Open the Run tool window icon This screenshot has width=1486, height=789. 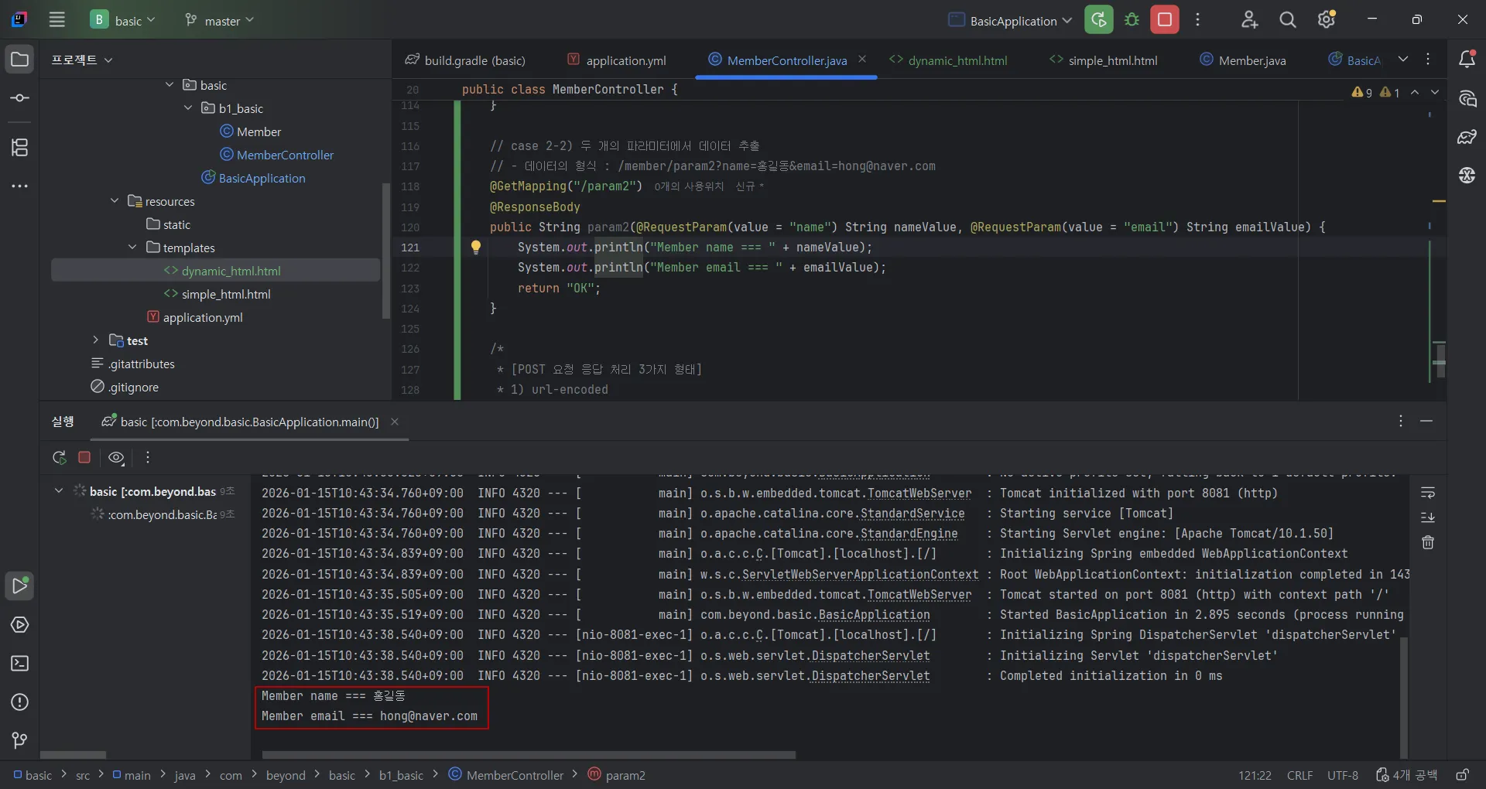pos(20,586)
